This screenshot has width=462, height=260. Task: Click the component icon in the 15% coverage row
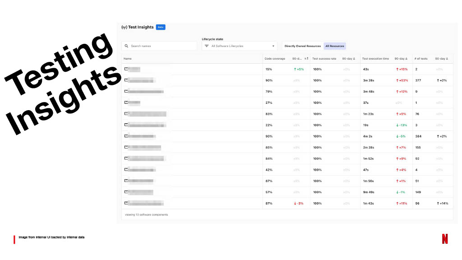[x=126, y=69]
